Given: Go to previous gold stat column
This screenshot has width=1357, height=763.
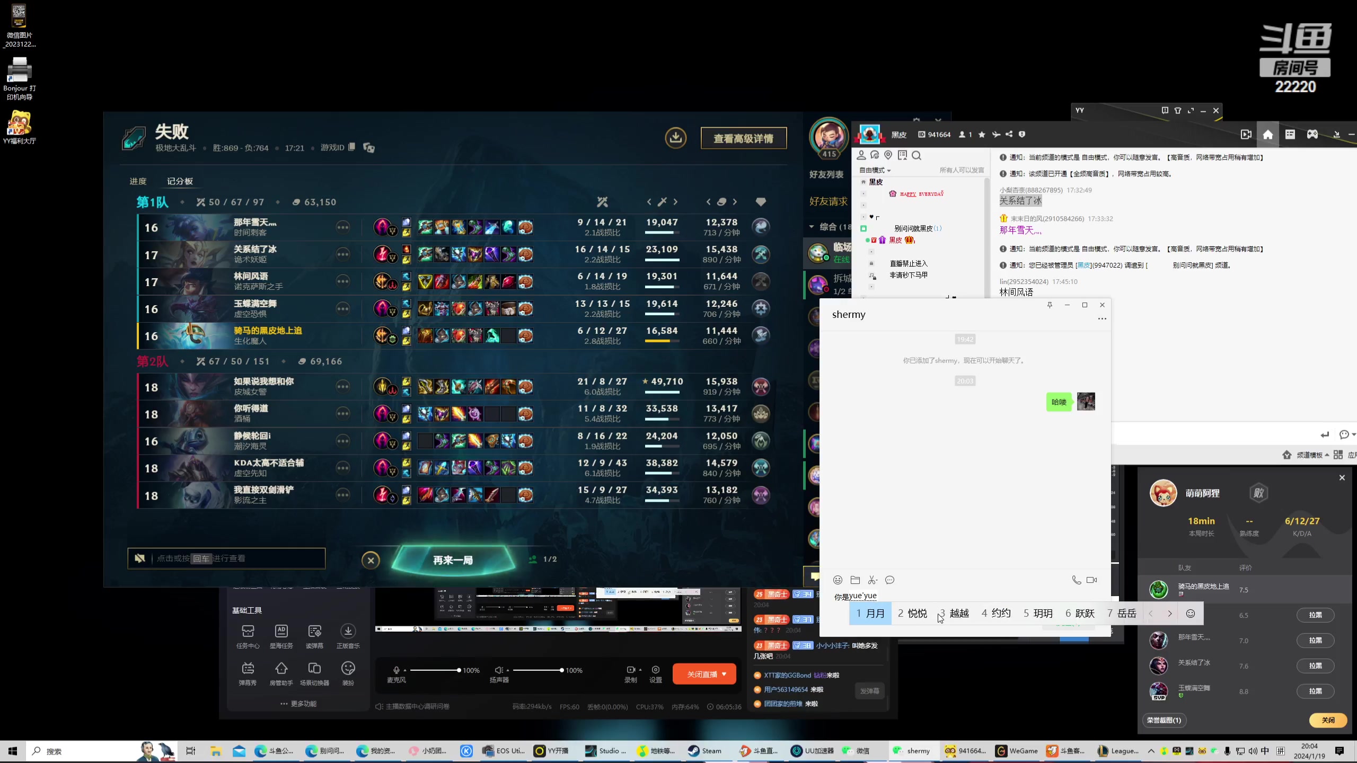Looking at the screenshot, I should (x=708, y=202).
